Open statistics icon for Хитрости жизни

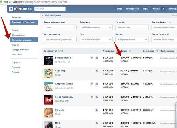point(97,84)
